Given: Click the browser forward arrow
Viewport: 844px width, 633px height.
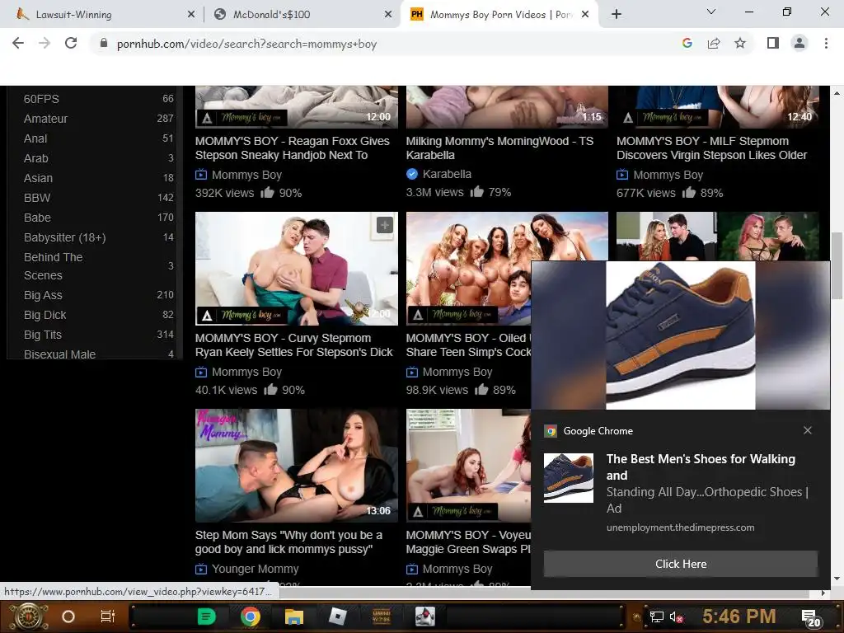Looking at the screenshot, I should (x=45, y=44).
